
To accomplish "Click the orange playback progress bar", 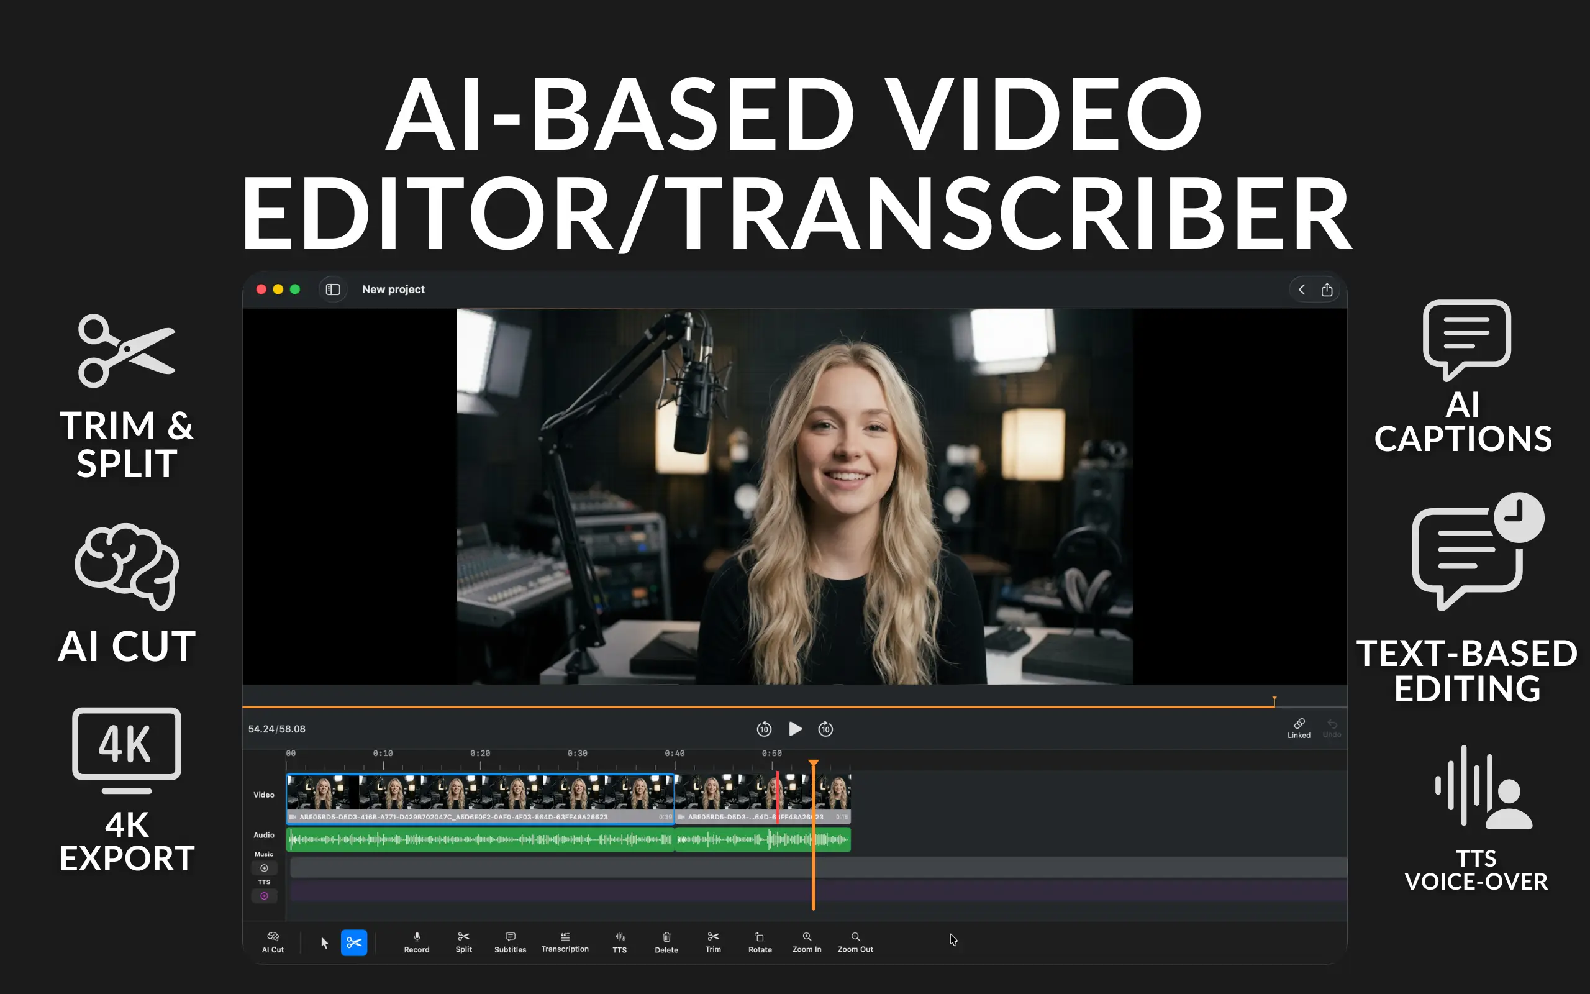I will [x=723, y=707].
